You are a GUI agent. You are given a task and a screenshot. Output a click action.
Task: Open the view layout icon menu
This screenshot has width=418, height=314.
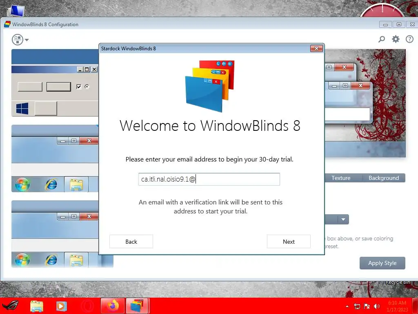[20, 40]
